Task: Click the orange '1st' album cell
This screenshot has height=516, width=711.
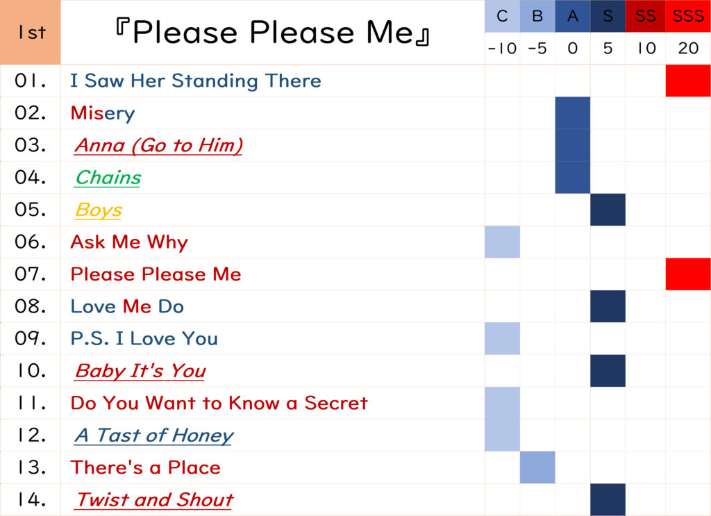Action: (x=30, y=33)
